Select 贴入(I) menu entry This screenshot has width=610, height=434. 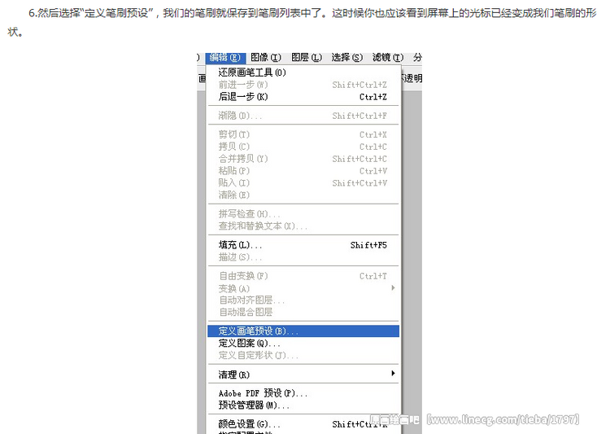coord(303,182)
